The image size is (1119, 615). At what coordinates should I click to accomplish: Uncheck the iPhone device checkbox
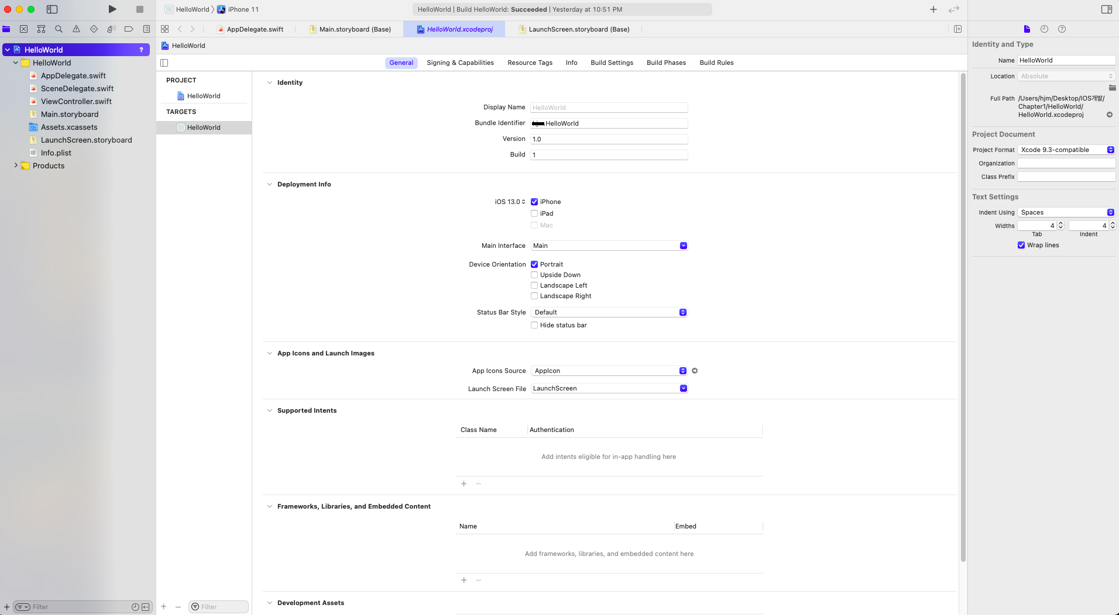(534, 202)
